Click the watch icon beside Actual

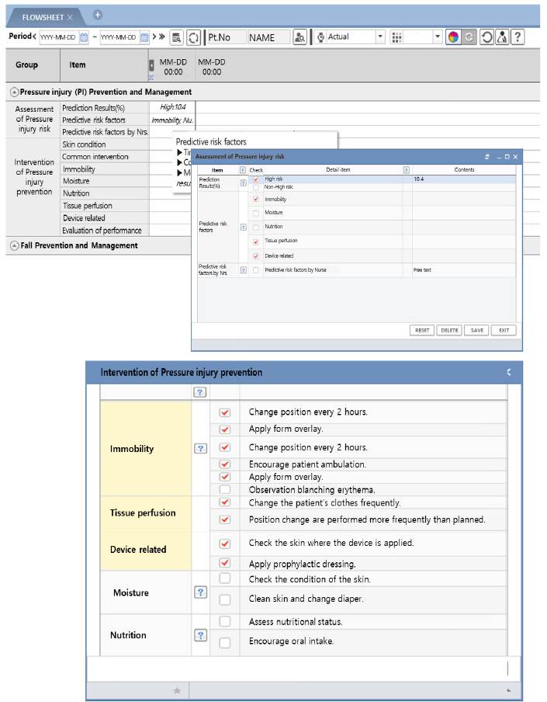tap(320, 37)
